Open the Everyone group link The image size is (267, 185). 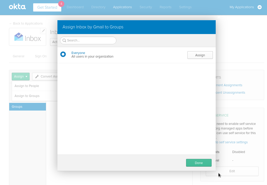(x=78, y=53)
